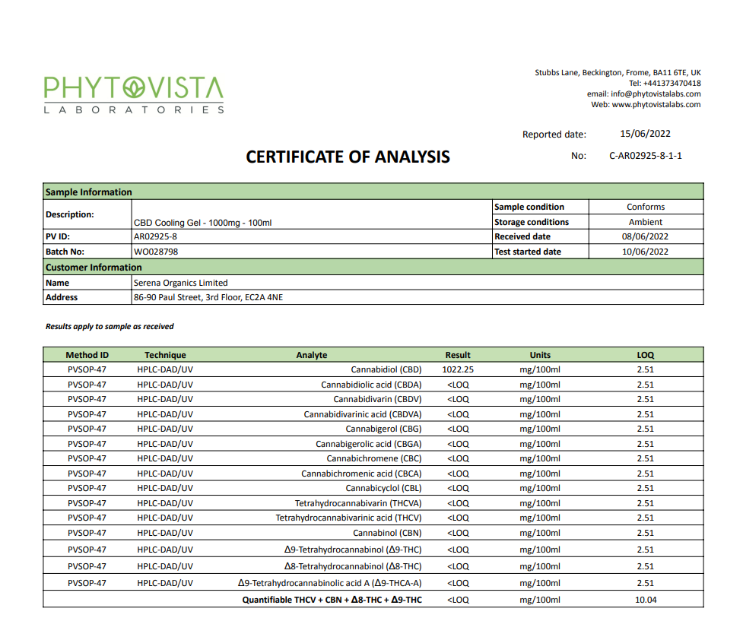The height and width of the screenshot is (621, 743).
Task: Click the 'Results apply to sample as received' note
Action: pos(110,326)
